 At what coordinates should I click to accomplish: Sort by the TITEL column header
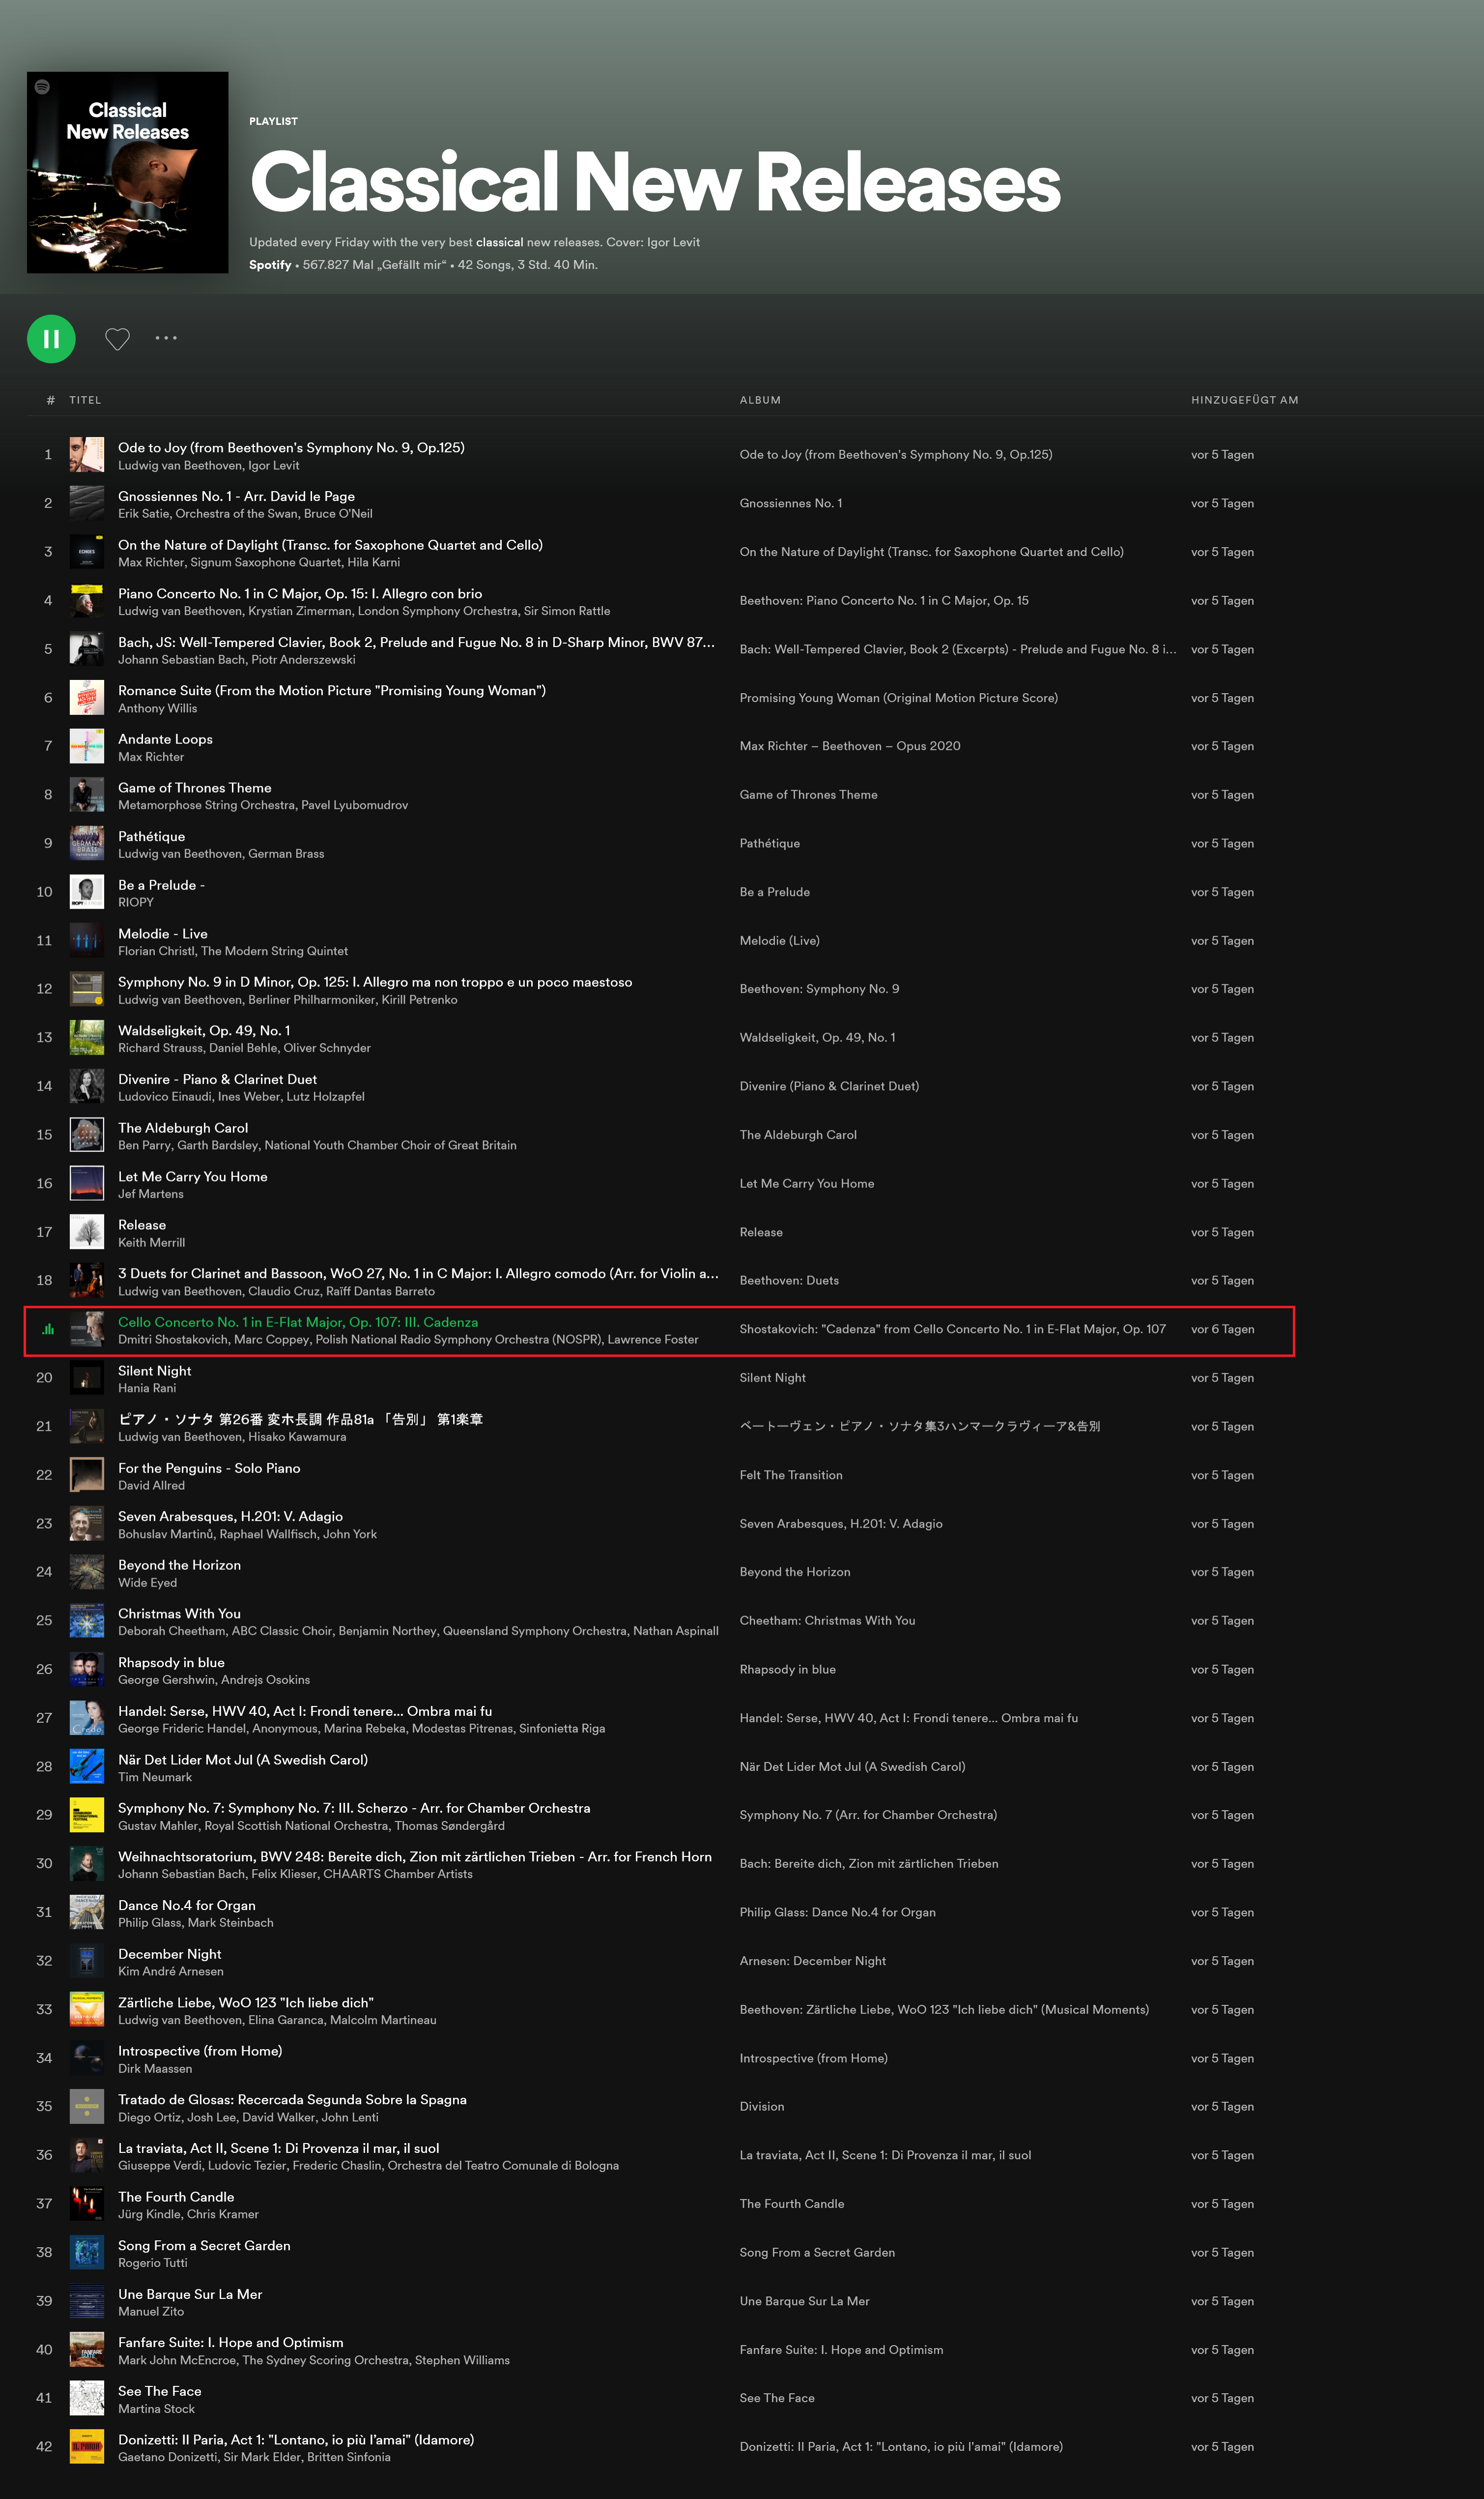click(x=85, y=400)
